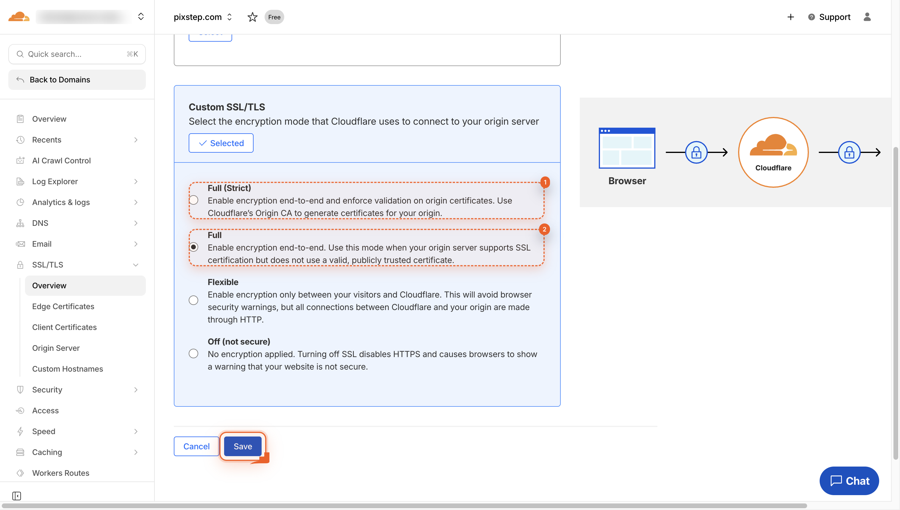Click the Quick search field
Image resolution: width=900 pixels, height=510 pixels.
tap(77, 54)
